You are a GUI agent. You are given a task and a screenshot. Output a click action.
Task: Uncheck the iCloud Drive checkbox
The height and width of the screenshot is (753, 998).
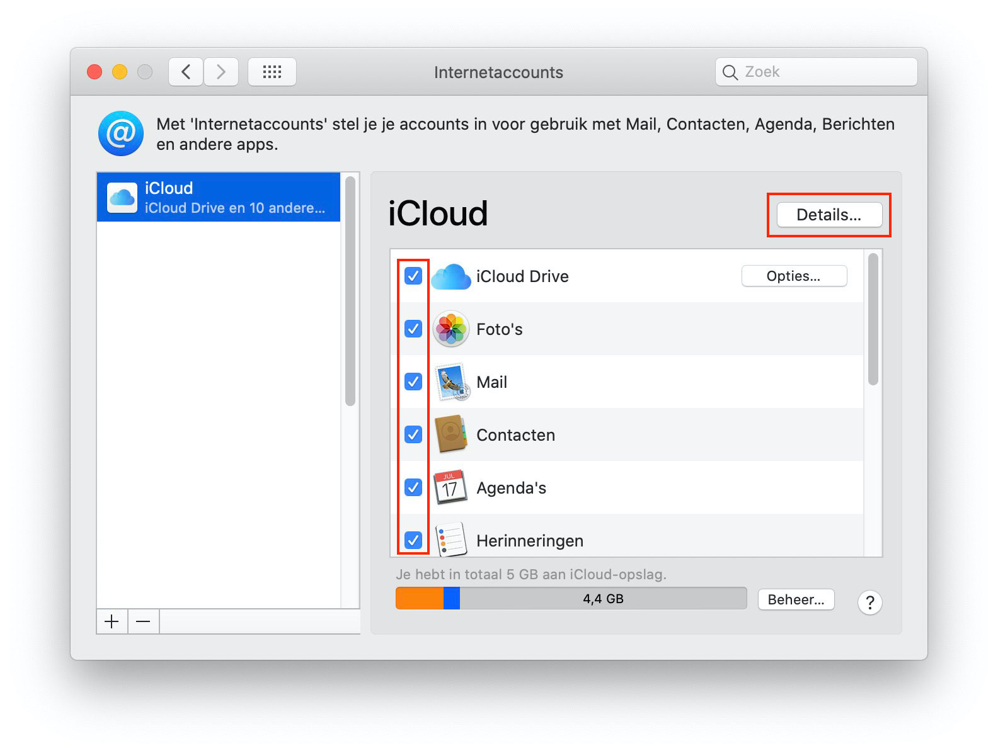point(413,276)
